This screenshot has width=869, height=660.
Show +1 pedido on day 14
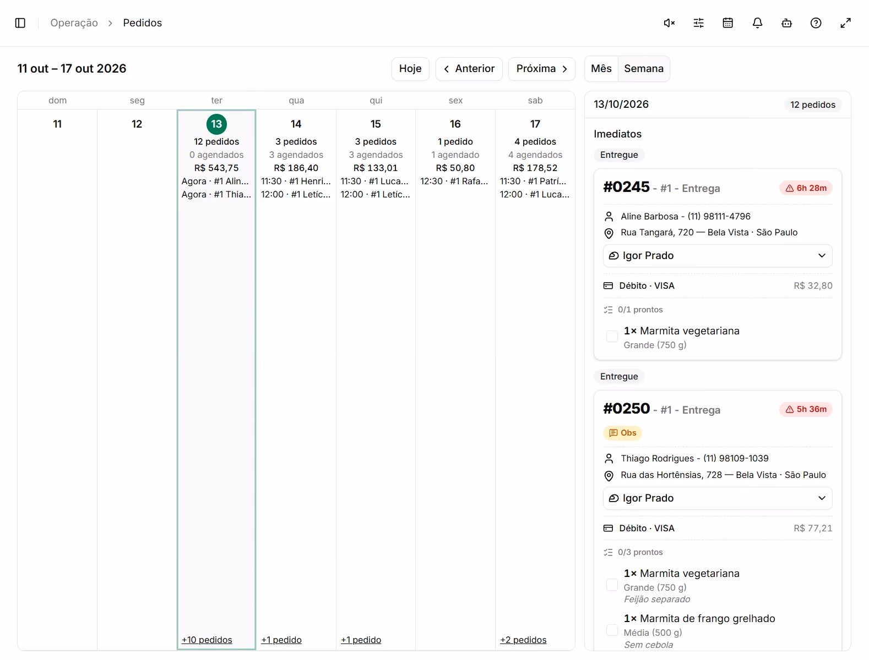pos(281,640)
